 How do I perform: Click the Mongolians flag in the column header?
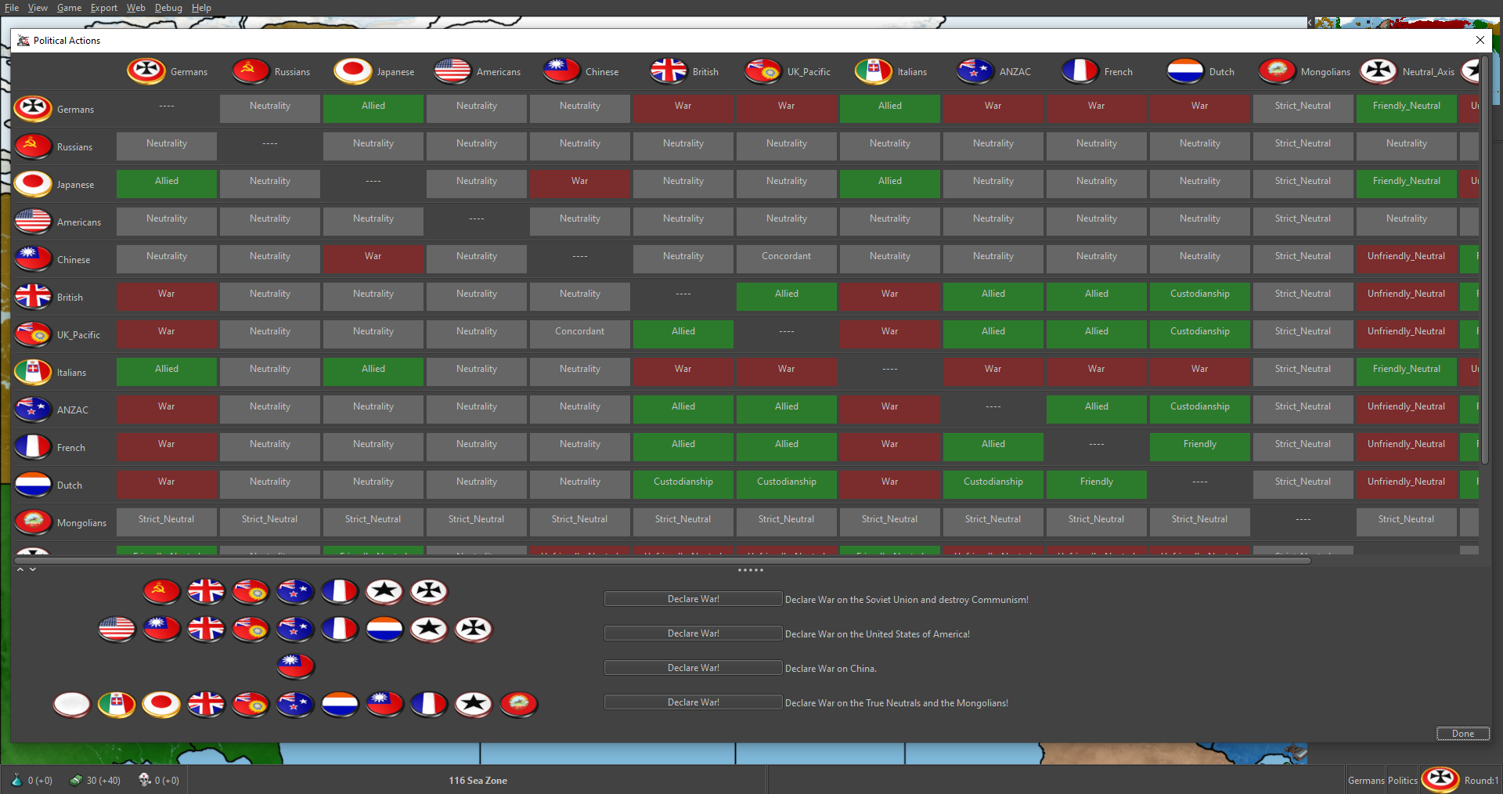tap(1277, 71)
